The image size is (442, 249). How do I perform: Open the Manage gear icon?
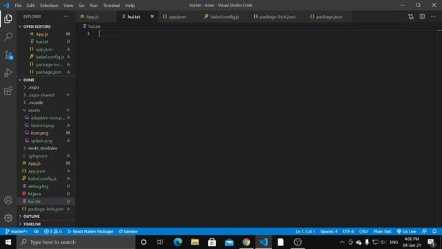(8, 218)
